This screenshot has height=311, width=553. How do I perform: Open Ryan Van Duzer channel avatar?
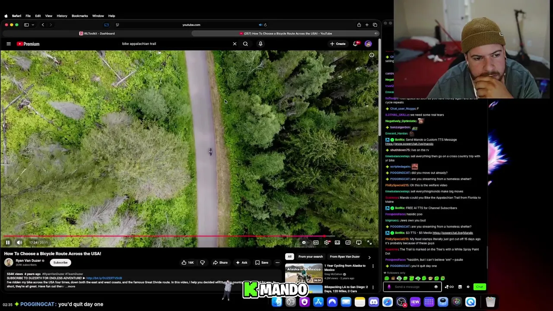tap(9, 262)
